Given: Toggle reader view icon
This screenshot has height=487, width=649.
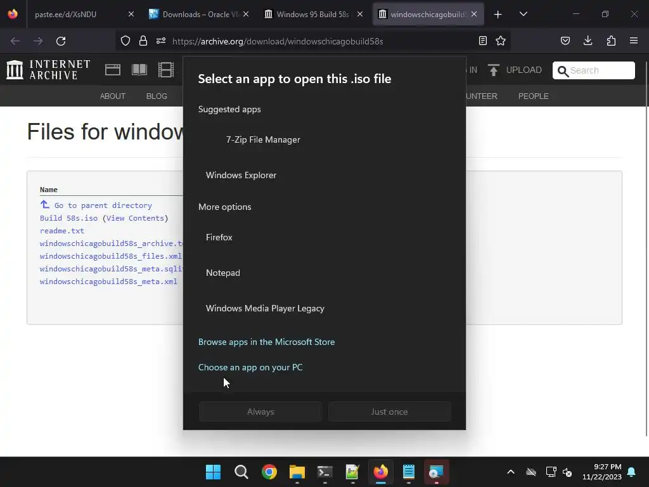Looking at the screenshot, I should [x=482, y=41].
